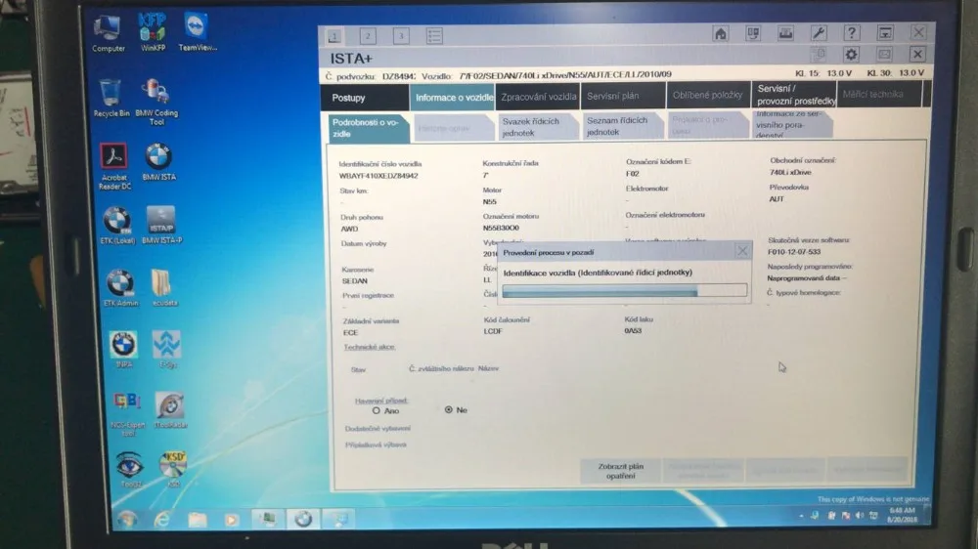Open ISTA+ help question mark icon
The image size is (978, 549).
click(852, 32)
